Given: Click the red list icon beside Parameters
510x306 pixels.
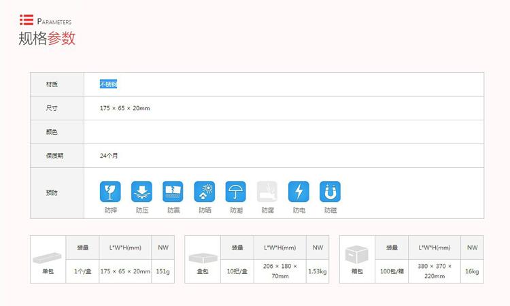Looking at the screenshot, I should (26, 19).
